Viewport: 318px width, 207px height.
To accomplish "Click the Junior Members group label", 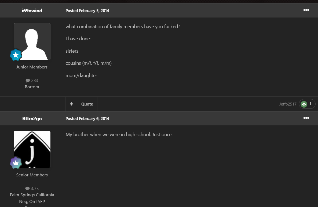I will point(32,67).
